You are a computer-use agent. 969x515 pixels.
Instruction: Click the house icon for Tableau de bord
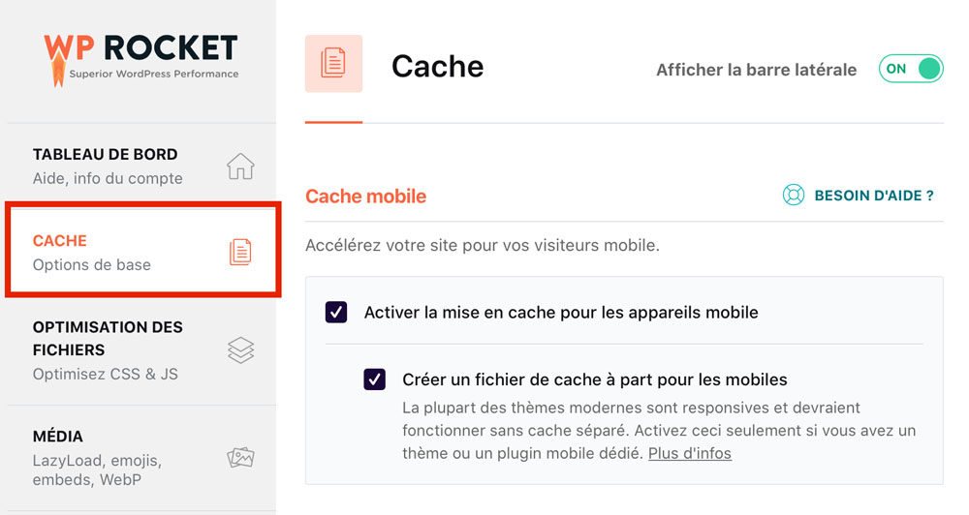pos(240,167)
